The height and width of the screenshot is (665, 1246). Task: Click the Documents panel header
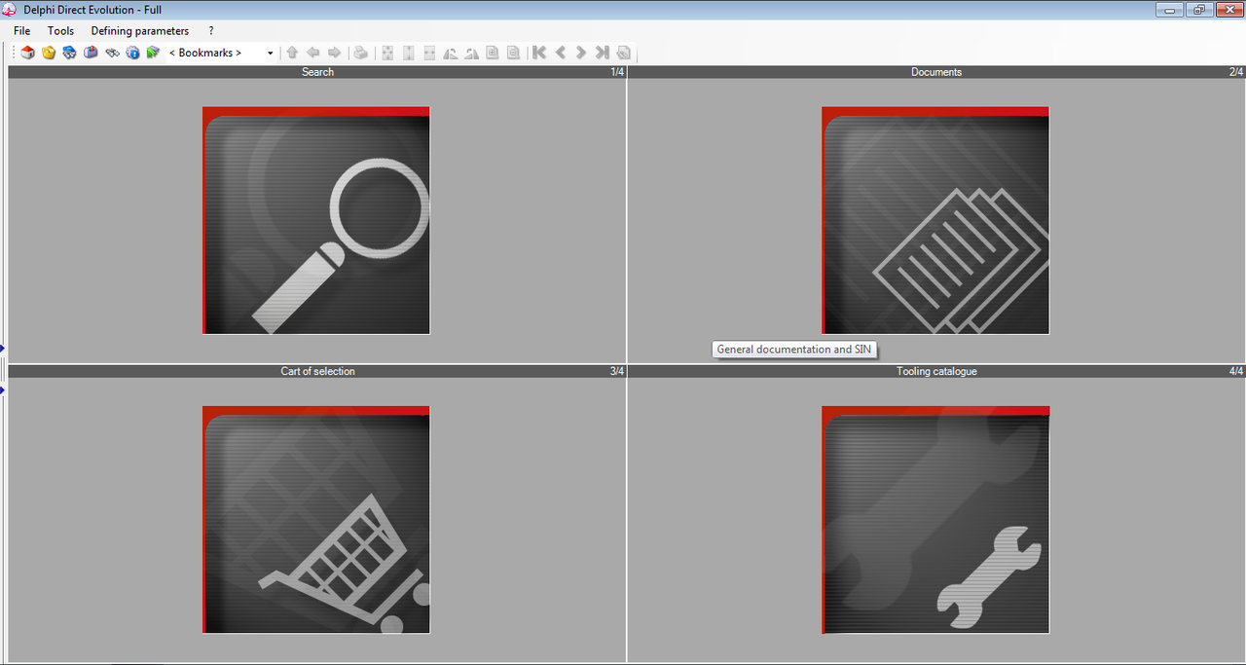pyautogui.click(x=936, y=72)
